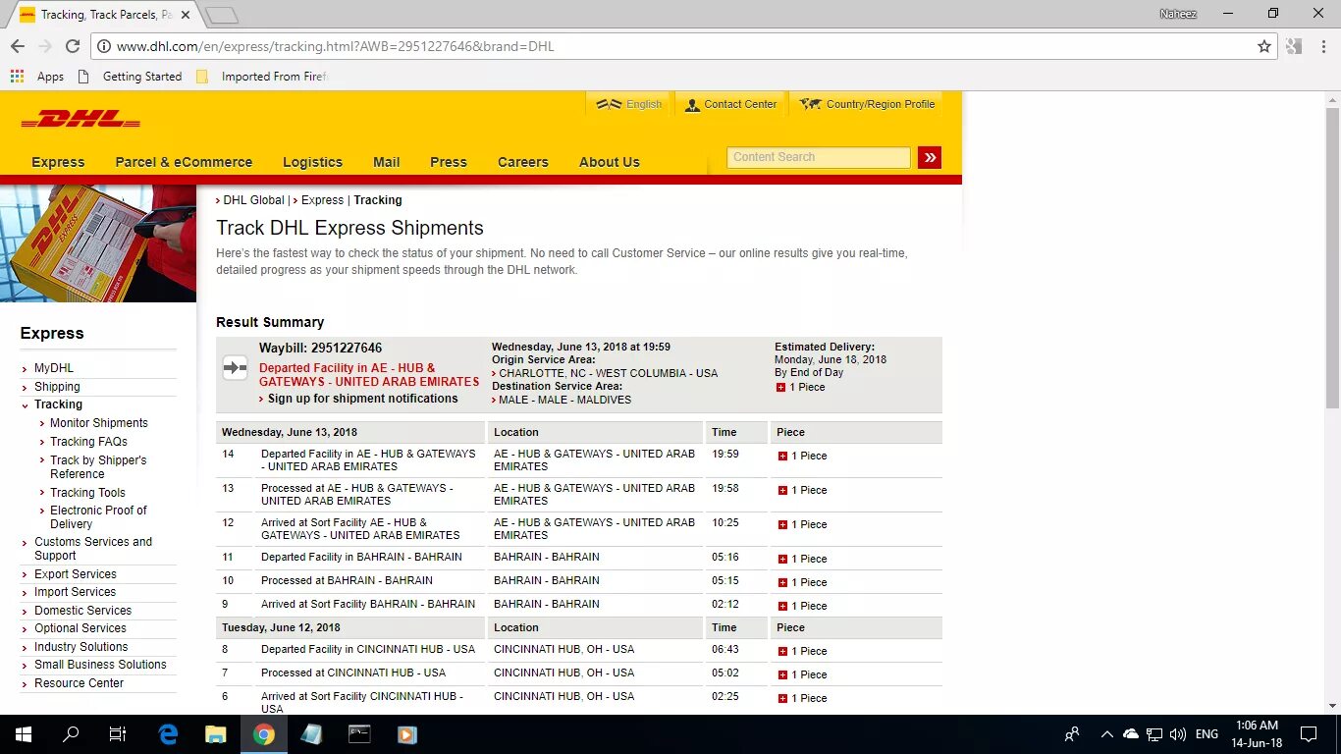Open Small Business Solutions in the sidebar

click(100, 665)
